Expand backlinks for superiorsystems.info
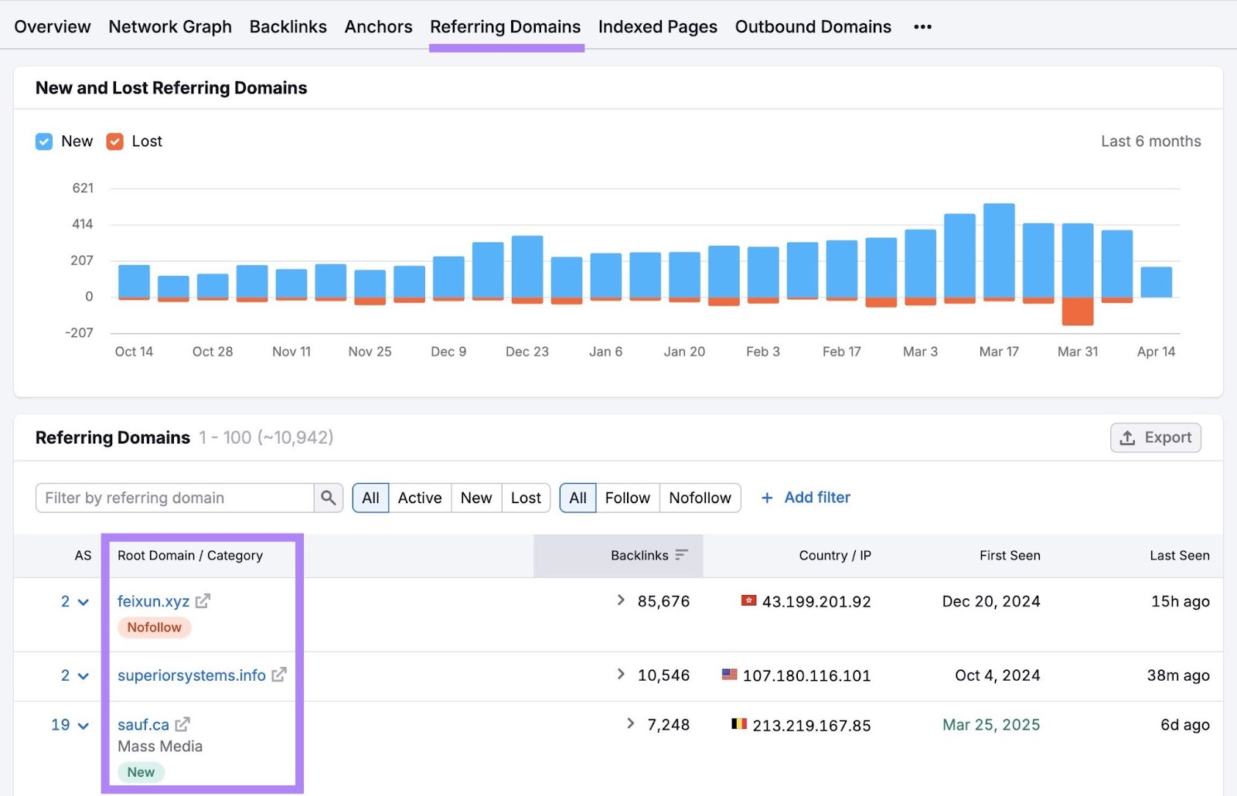 621,674
